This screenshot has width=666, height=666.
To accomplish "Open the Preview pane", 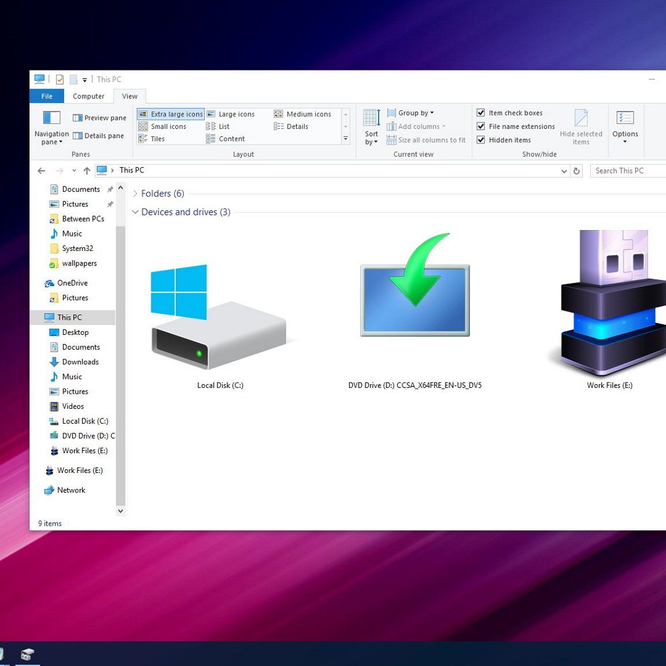I will point(98,117).
